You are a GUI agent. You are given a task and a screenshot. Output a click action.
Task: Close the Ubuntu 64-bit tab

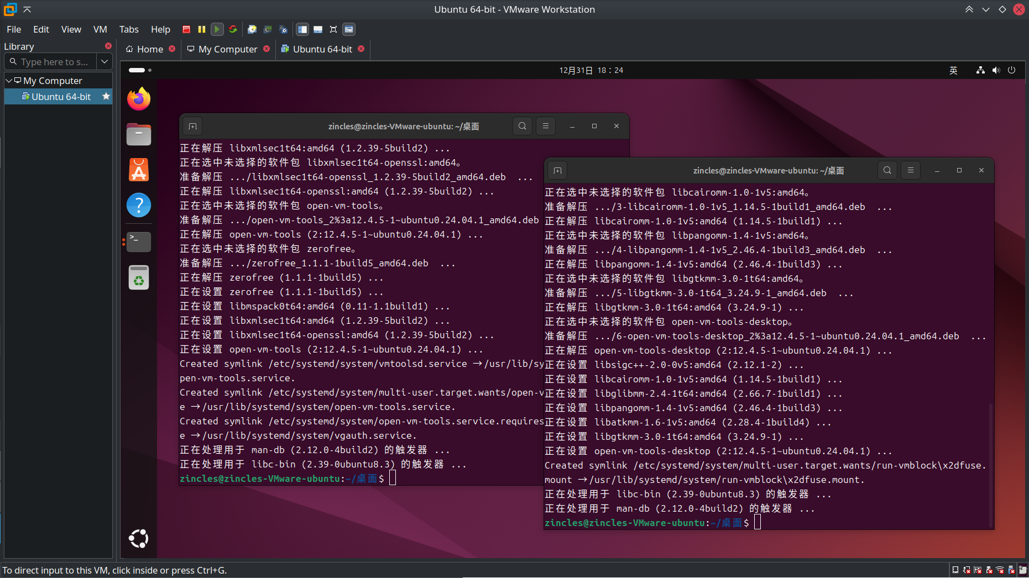click(x=361, y=49)
